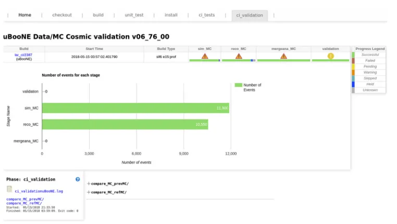The width and height of the screenshot is (397, 224).
Task: Click the mergeana_MC warning triangle icon
Action: [x=283, y=56]
